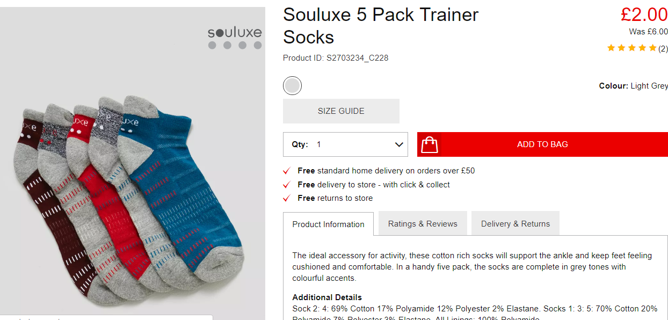This screenshot has width=668, height=320.
Task: Click the shopping bag icon
Action: 430,144
